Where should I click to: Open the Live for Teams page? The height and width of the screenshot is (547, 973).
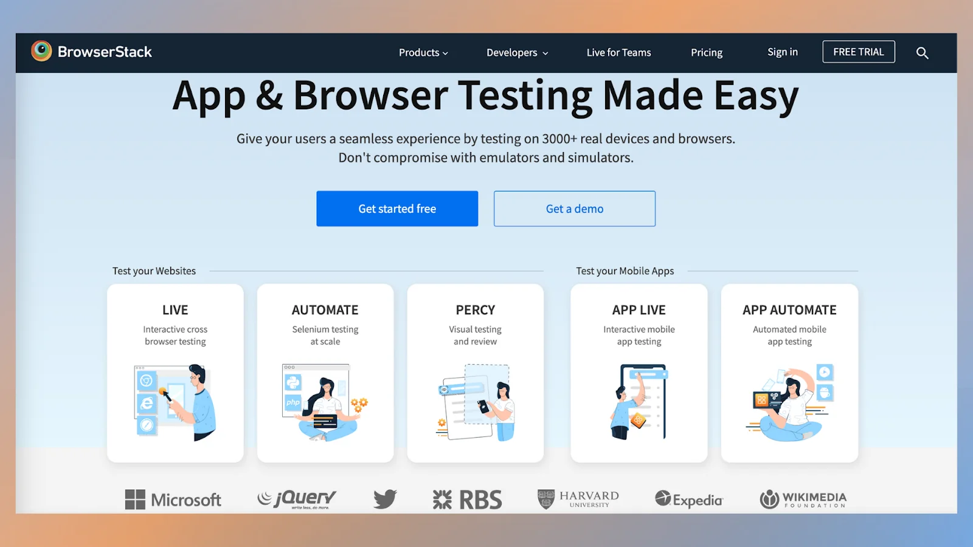click(x=618, y=53)
